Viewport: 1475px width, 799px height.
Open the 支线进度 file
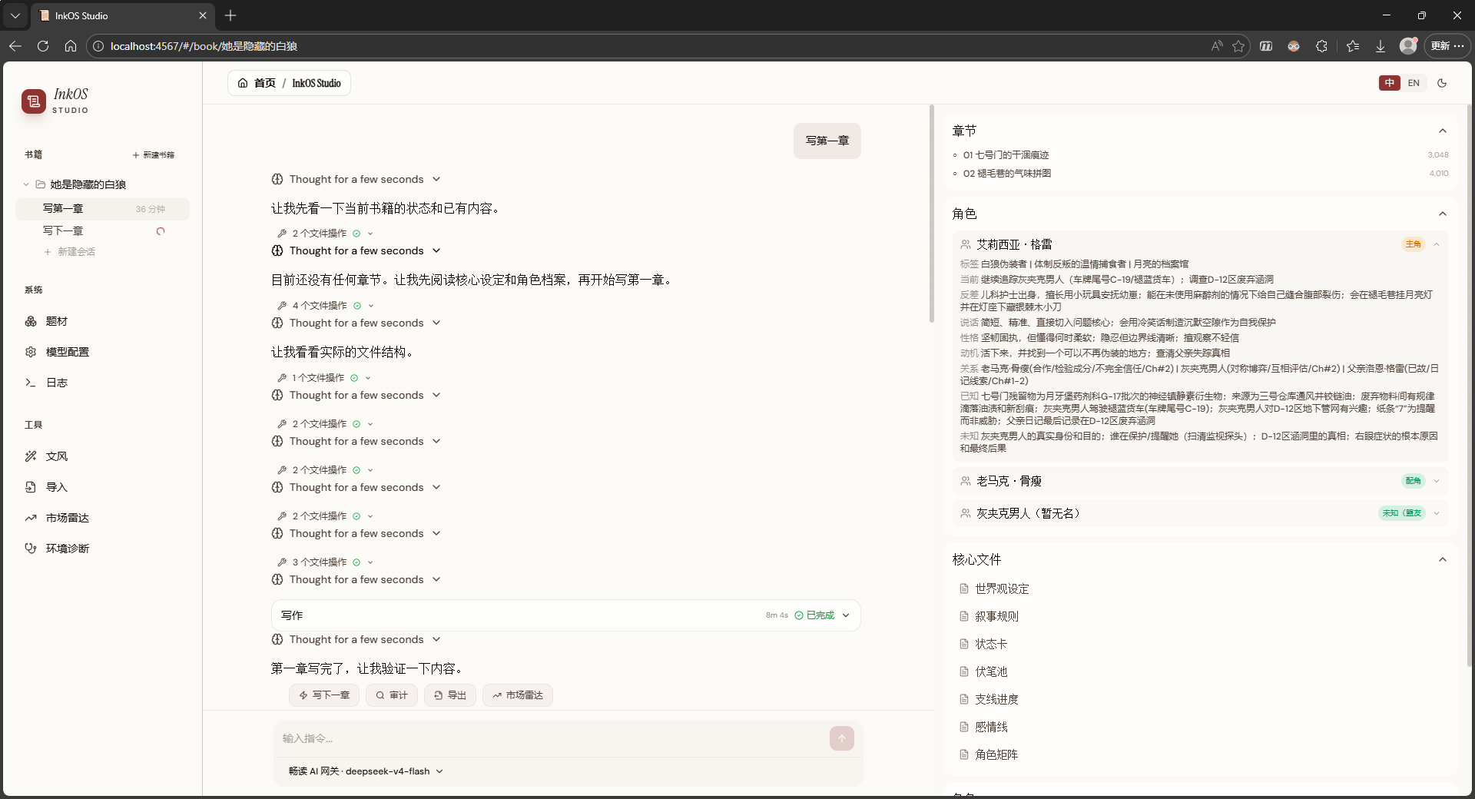click(996, 699)
